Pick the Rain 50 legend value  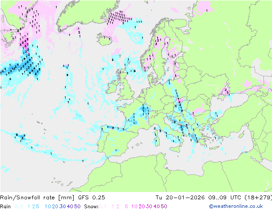point(77,207)
